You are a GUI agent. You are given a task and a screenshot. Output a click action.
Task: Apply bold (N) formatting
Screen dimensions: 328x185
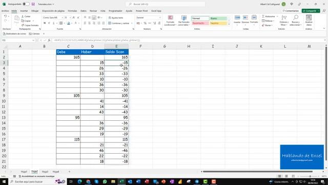(45, 23)
